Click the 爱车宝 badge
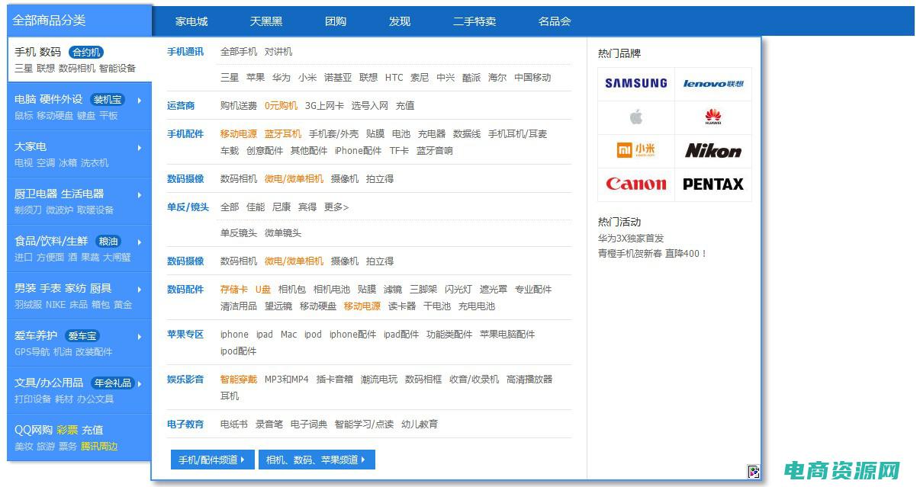This screenshot has width=920, height=487. [82, 336]
